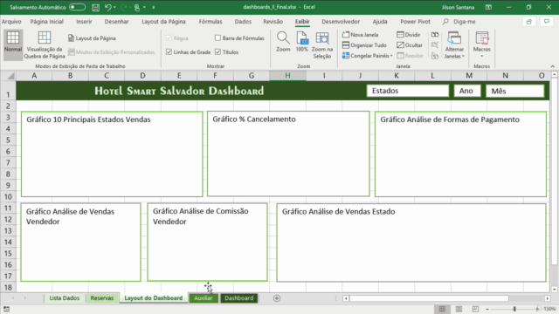Screen dimensions: 559x314
Task: Collapse the ribbon chevron
Action: [553, 66]
